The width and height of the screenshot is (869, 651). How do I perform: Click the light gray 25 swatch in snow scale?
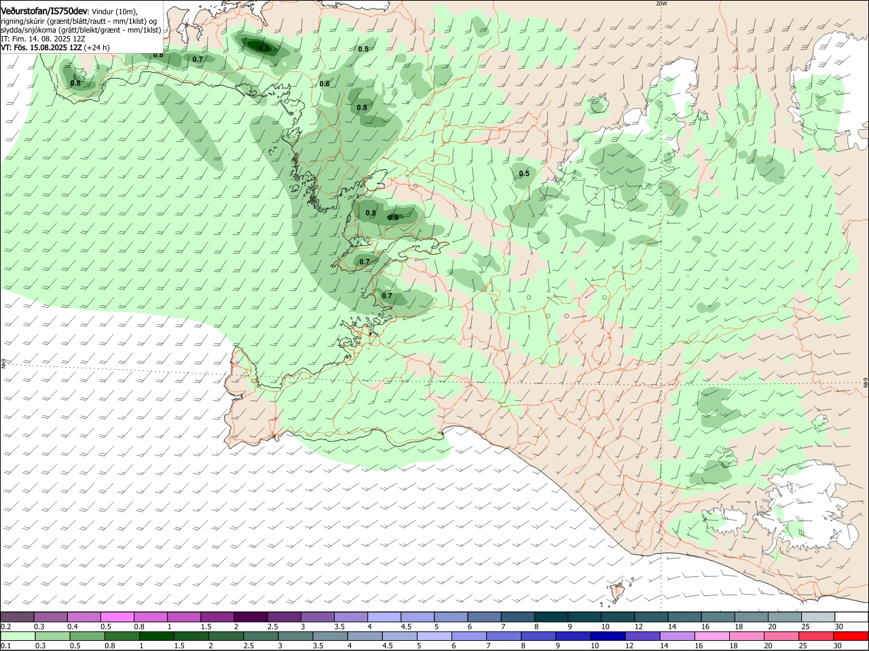[x=818, y=616]
